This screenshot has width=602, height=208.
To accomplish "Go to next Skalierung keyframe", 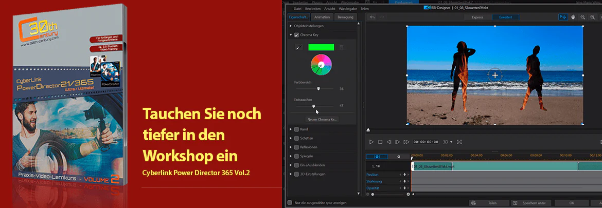I will (409, 181).
